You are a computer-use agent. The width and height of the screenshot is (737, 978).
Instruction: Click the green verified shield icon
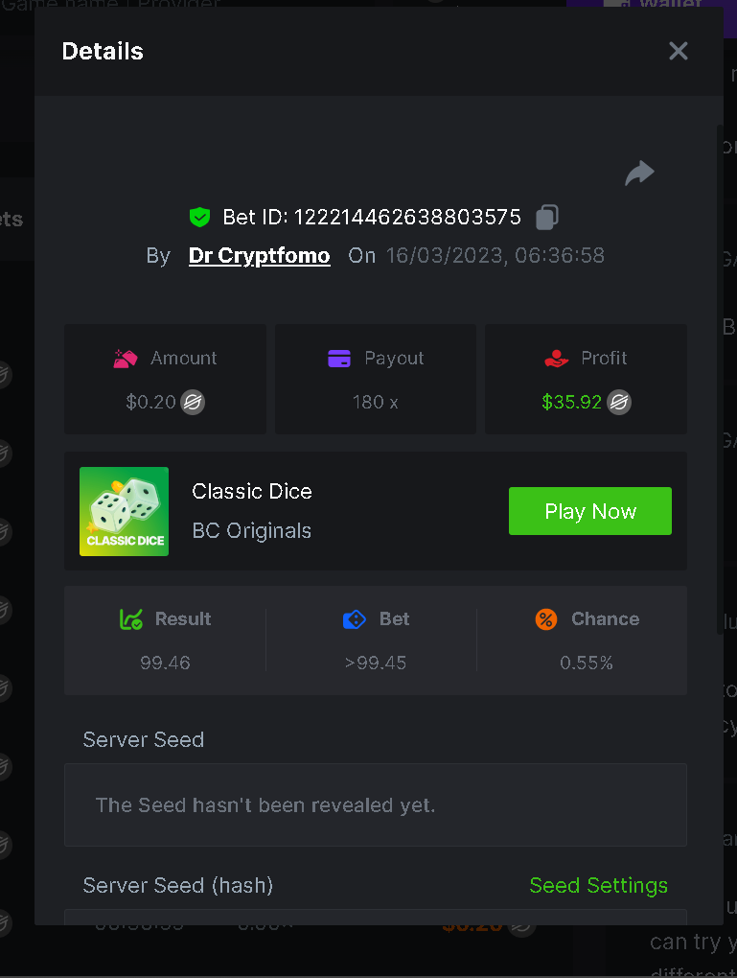[199, 218]
